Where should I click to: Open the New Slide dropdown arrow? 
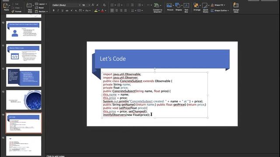33,6
